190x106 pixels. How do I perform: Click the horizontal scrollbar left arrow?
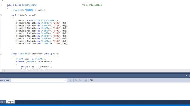click(x=4, y=71)
